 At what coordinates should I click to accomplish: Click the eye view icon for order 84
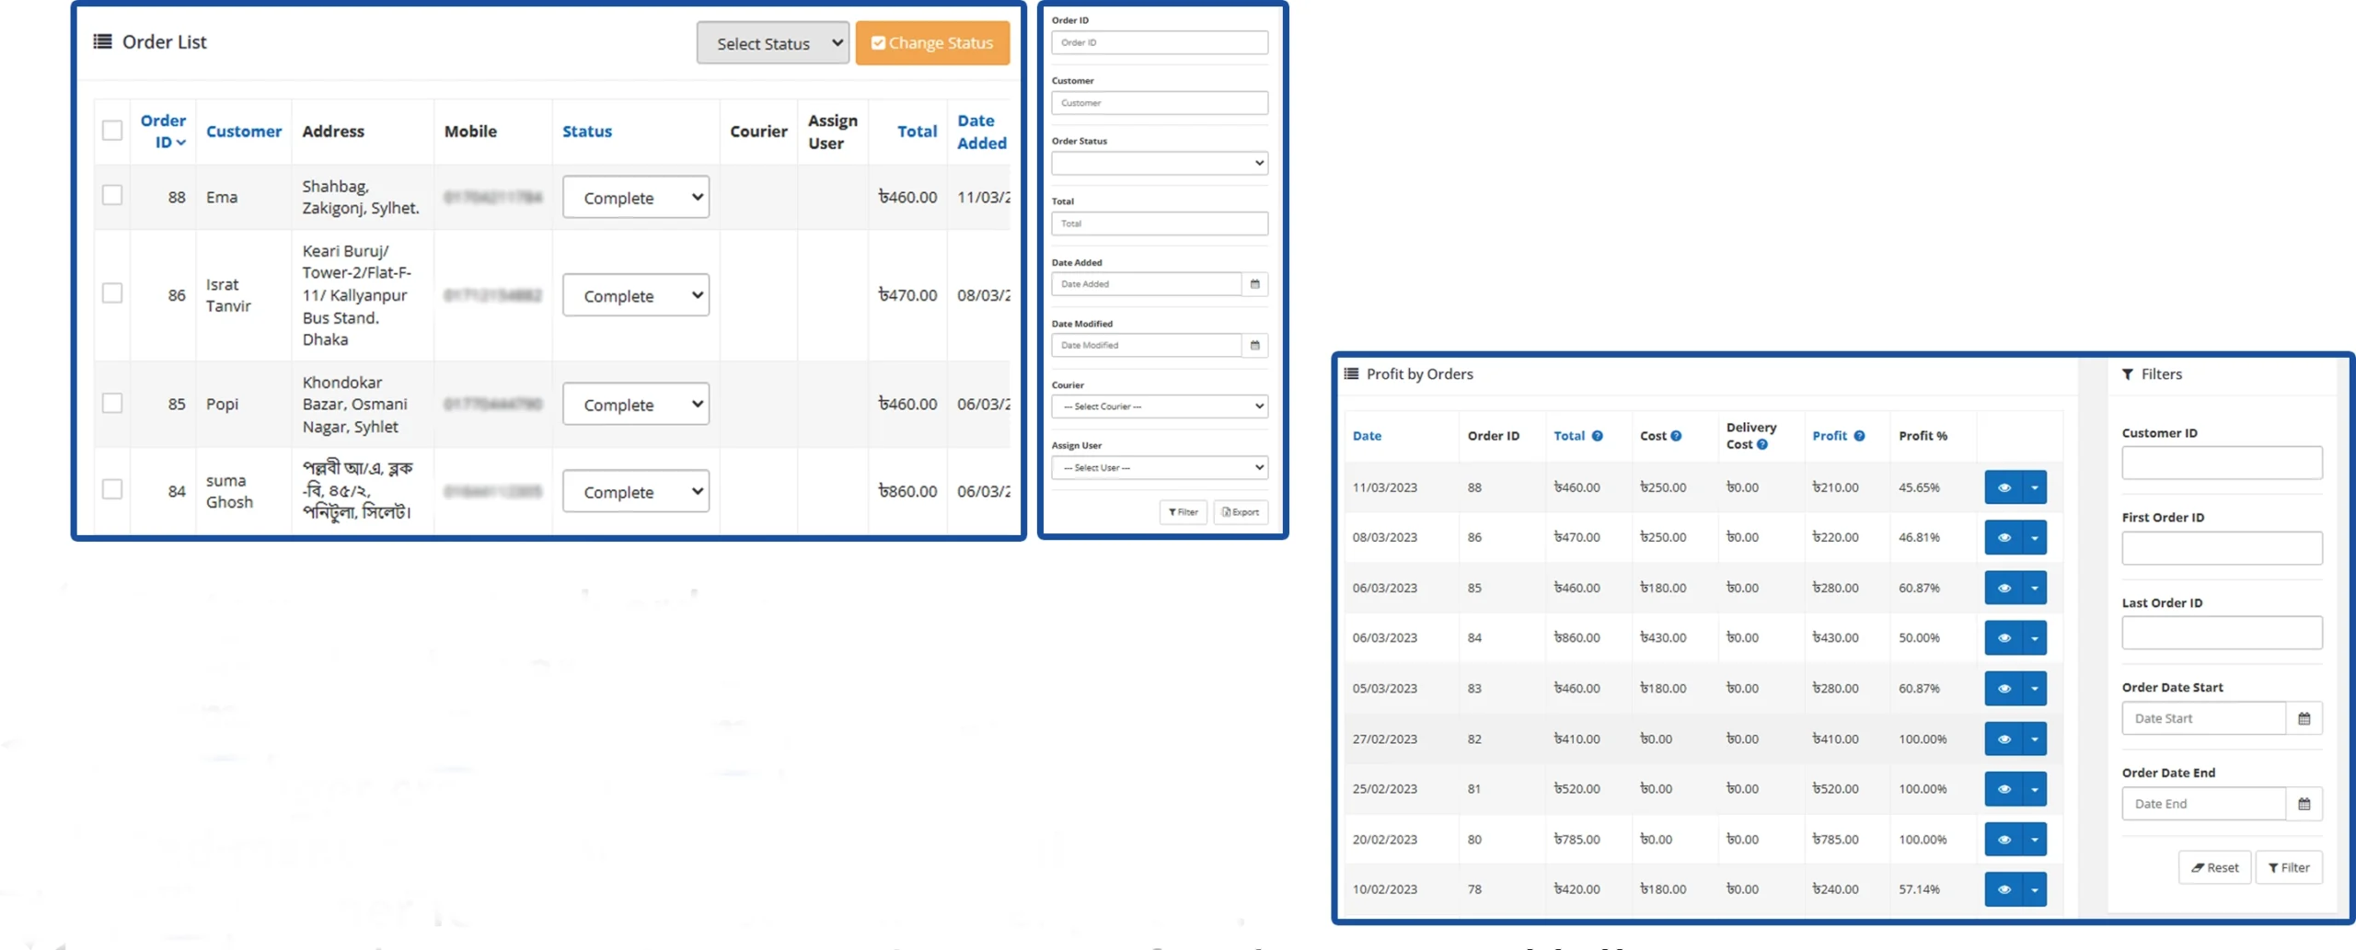pos(2002,638)
